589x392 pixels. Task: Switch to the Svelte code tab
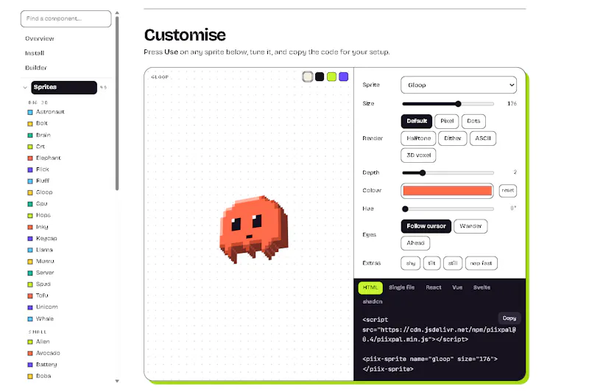point(482,287)
